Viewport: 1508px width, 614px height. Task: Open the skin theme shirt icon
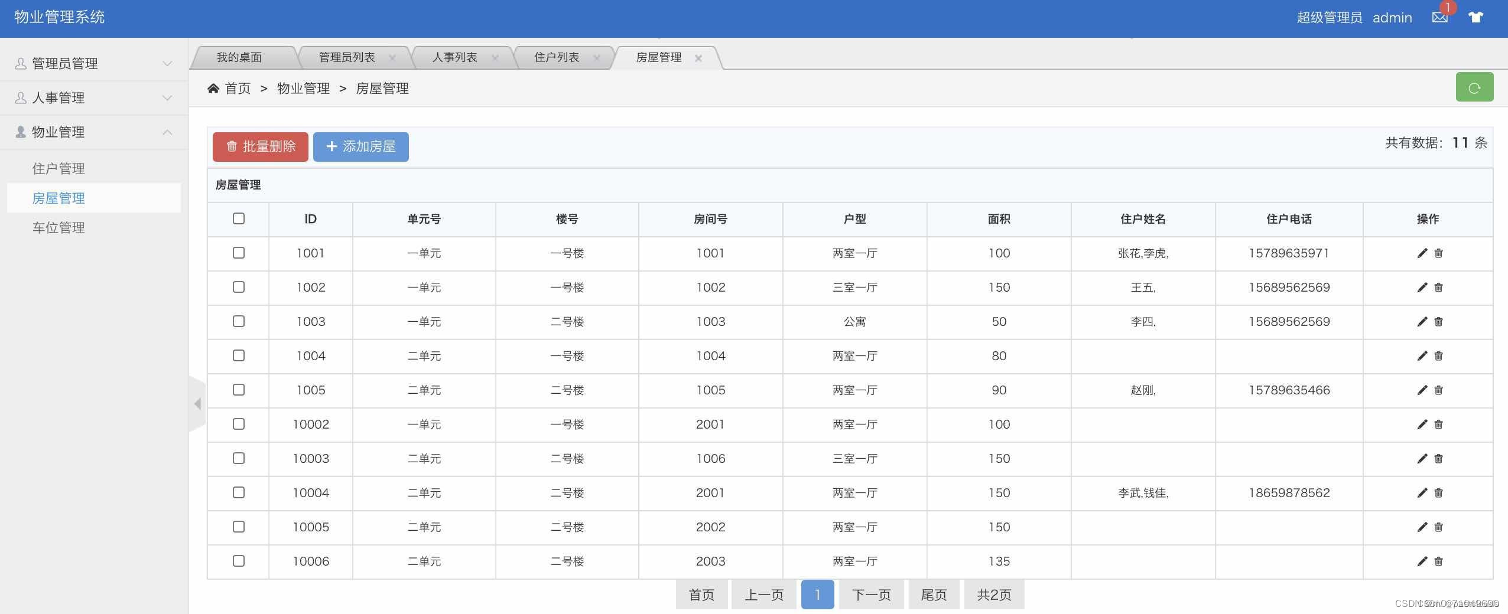tap(1475, 17)
